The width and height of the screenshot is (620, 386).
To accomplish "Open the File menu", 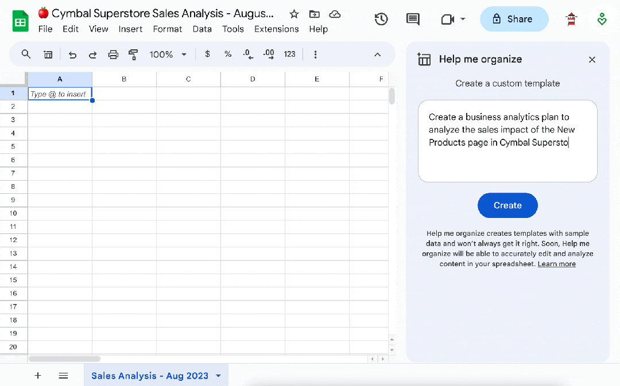I will coord(45,29).
